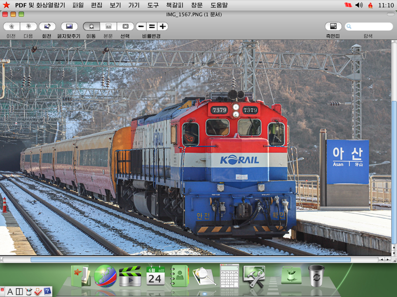Image resolution: width=397 pixels, height=297 pixels.
Task: Click the 11:10 clock
Action: pyautogui.click(x=386, y=5)
